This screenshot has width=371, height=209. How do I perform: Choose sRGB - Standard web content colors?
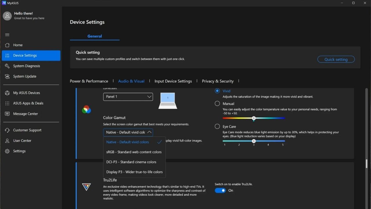tap(134, 152)
